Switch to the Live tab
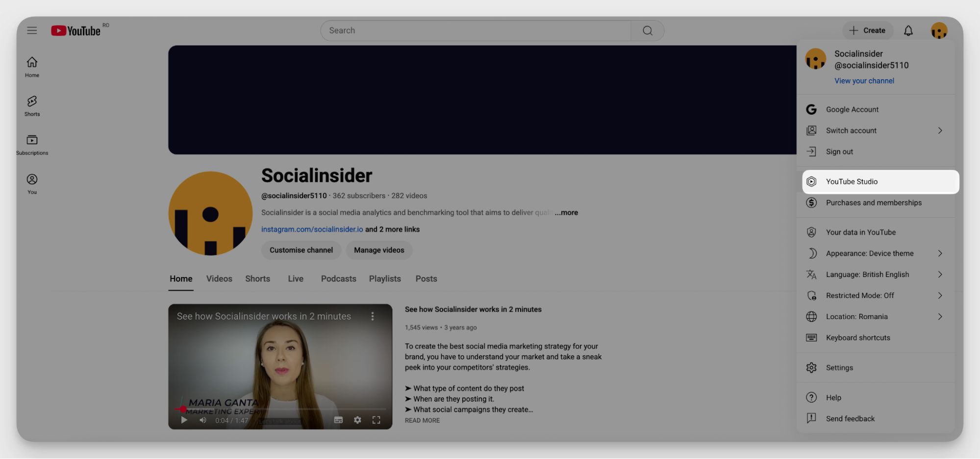Image resolution: width=980 pixels, height=459 pixels. click(x=296, y=279)
